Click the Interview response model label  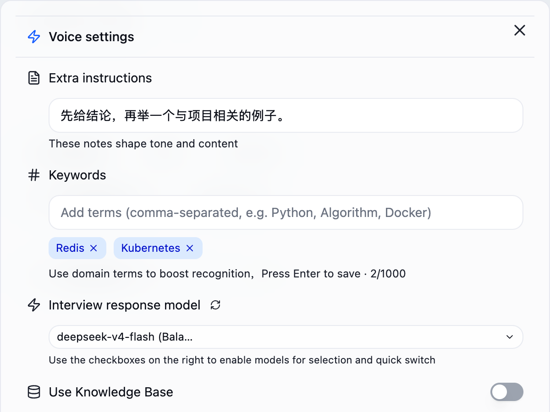(125, 305)
